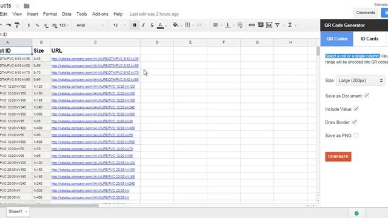Insert a link
388x218 pixels.
point(252,25)
